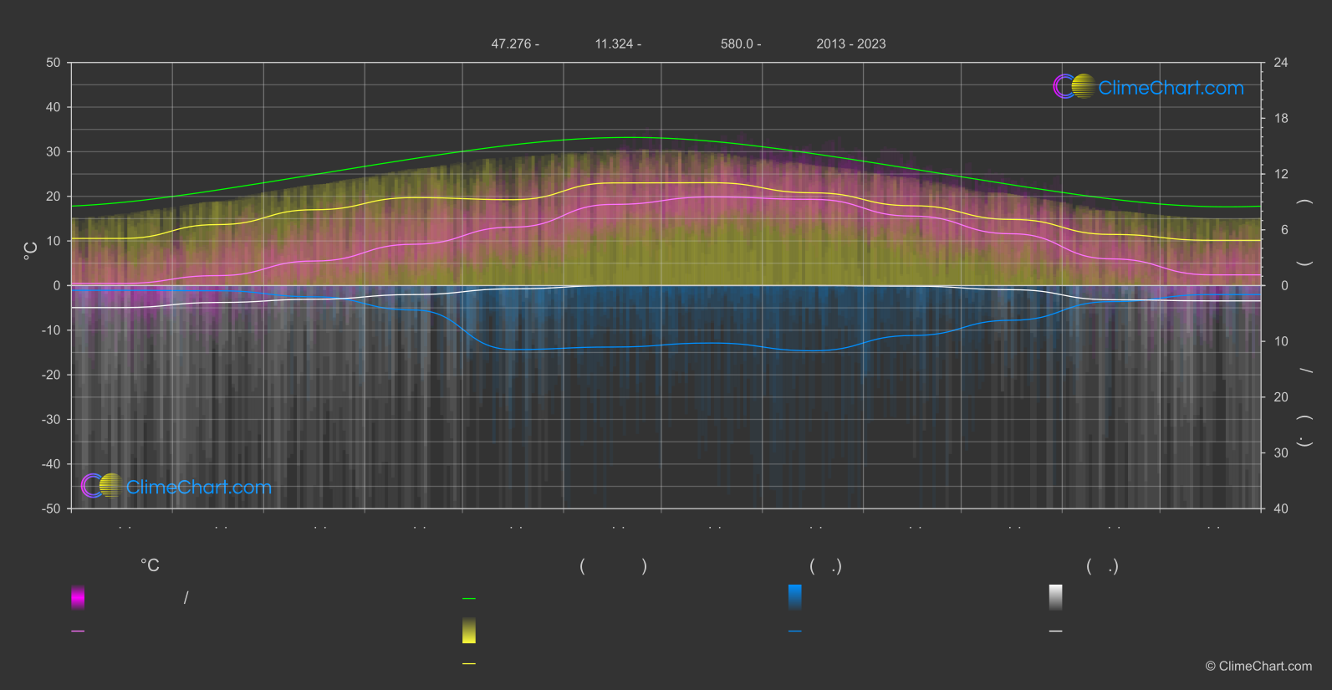Select the yellow gradient legend swatch
This screenshot has width=1332, height=690.
pos(469,631)
